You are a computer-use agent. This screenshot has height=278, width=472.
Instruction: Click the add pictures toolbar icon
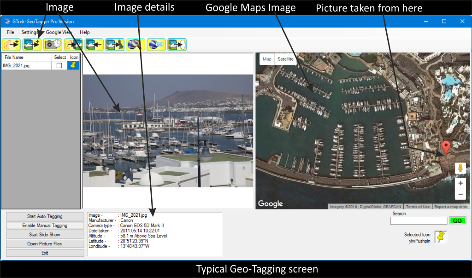point(32,44)
